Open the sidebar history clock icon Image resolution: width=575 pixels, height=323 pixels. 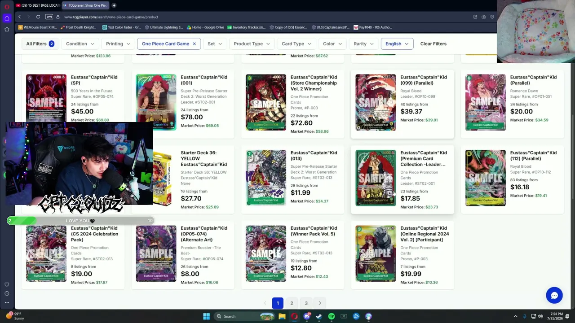(x=7, y=293)
